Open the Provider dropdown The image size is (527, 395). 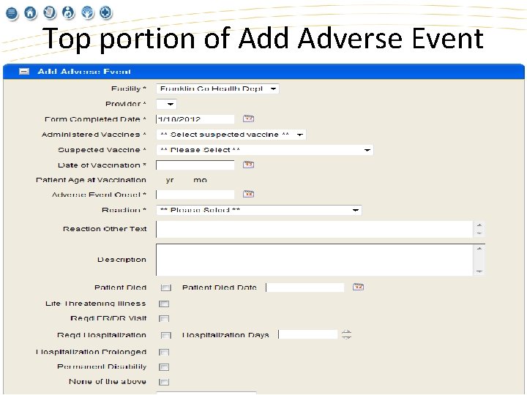tap(166, 104)
